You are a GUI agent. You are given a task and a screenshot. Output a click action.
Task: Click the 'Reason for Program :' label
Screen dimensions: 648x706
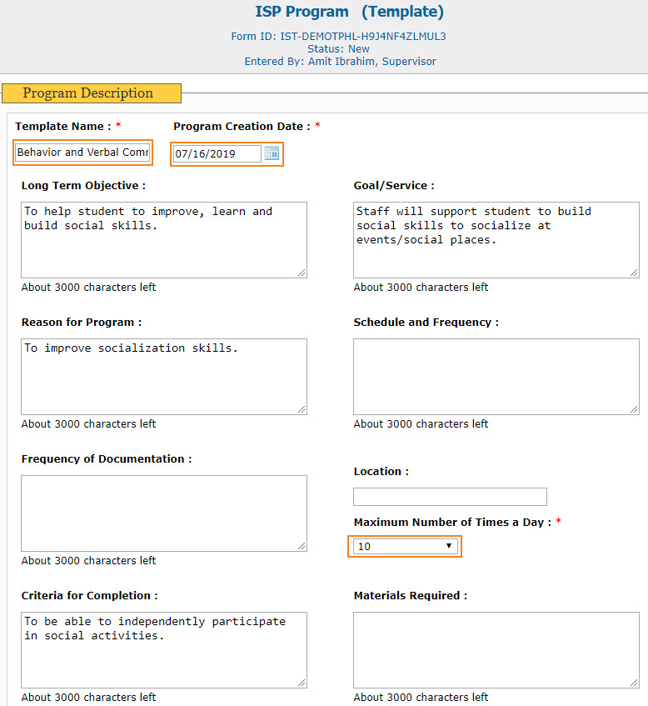coord(82,323)
